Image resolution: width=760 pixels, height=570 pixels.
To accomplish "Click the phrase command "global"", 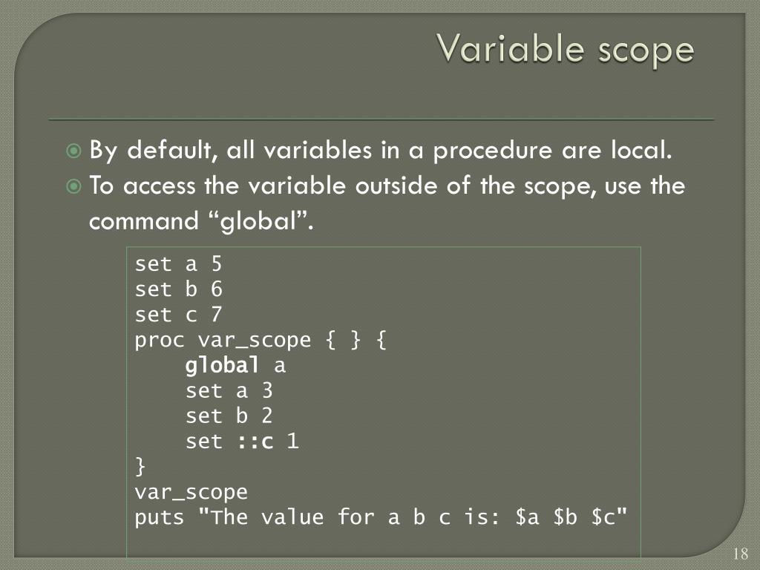I will [201, 221].
